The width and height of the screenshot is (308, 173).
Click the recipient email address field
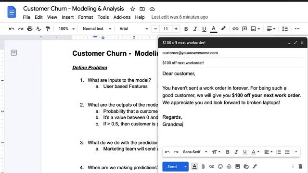[x=232, y=53]
